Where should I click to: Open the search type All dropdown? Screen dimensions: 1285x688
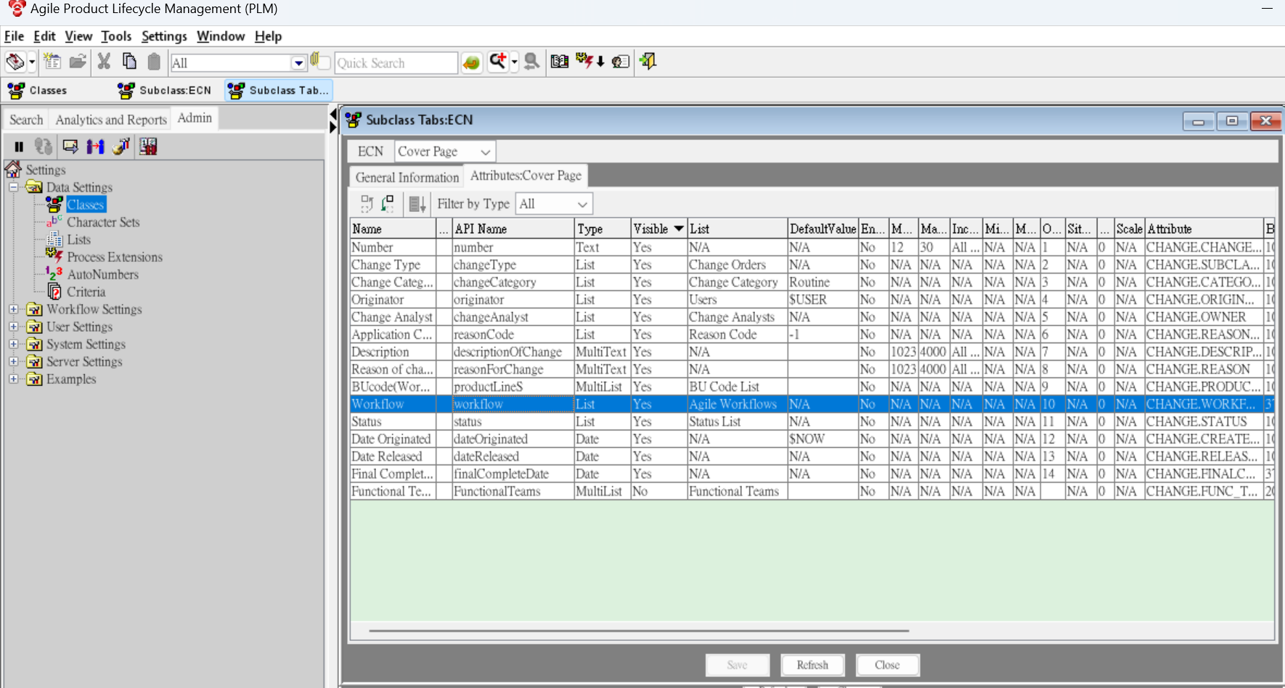click(298, 63)
